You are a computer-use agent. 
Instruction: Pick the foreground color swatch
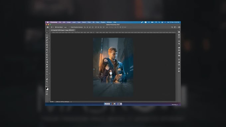point(47,88)
